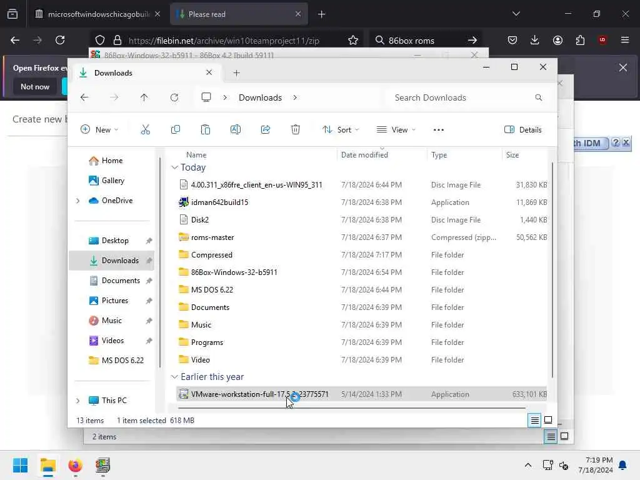Open Gallery in navigation pane
640x480 pixels.
pyautogui.click(x=112, y=181)
